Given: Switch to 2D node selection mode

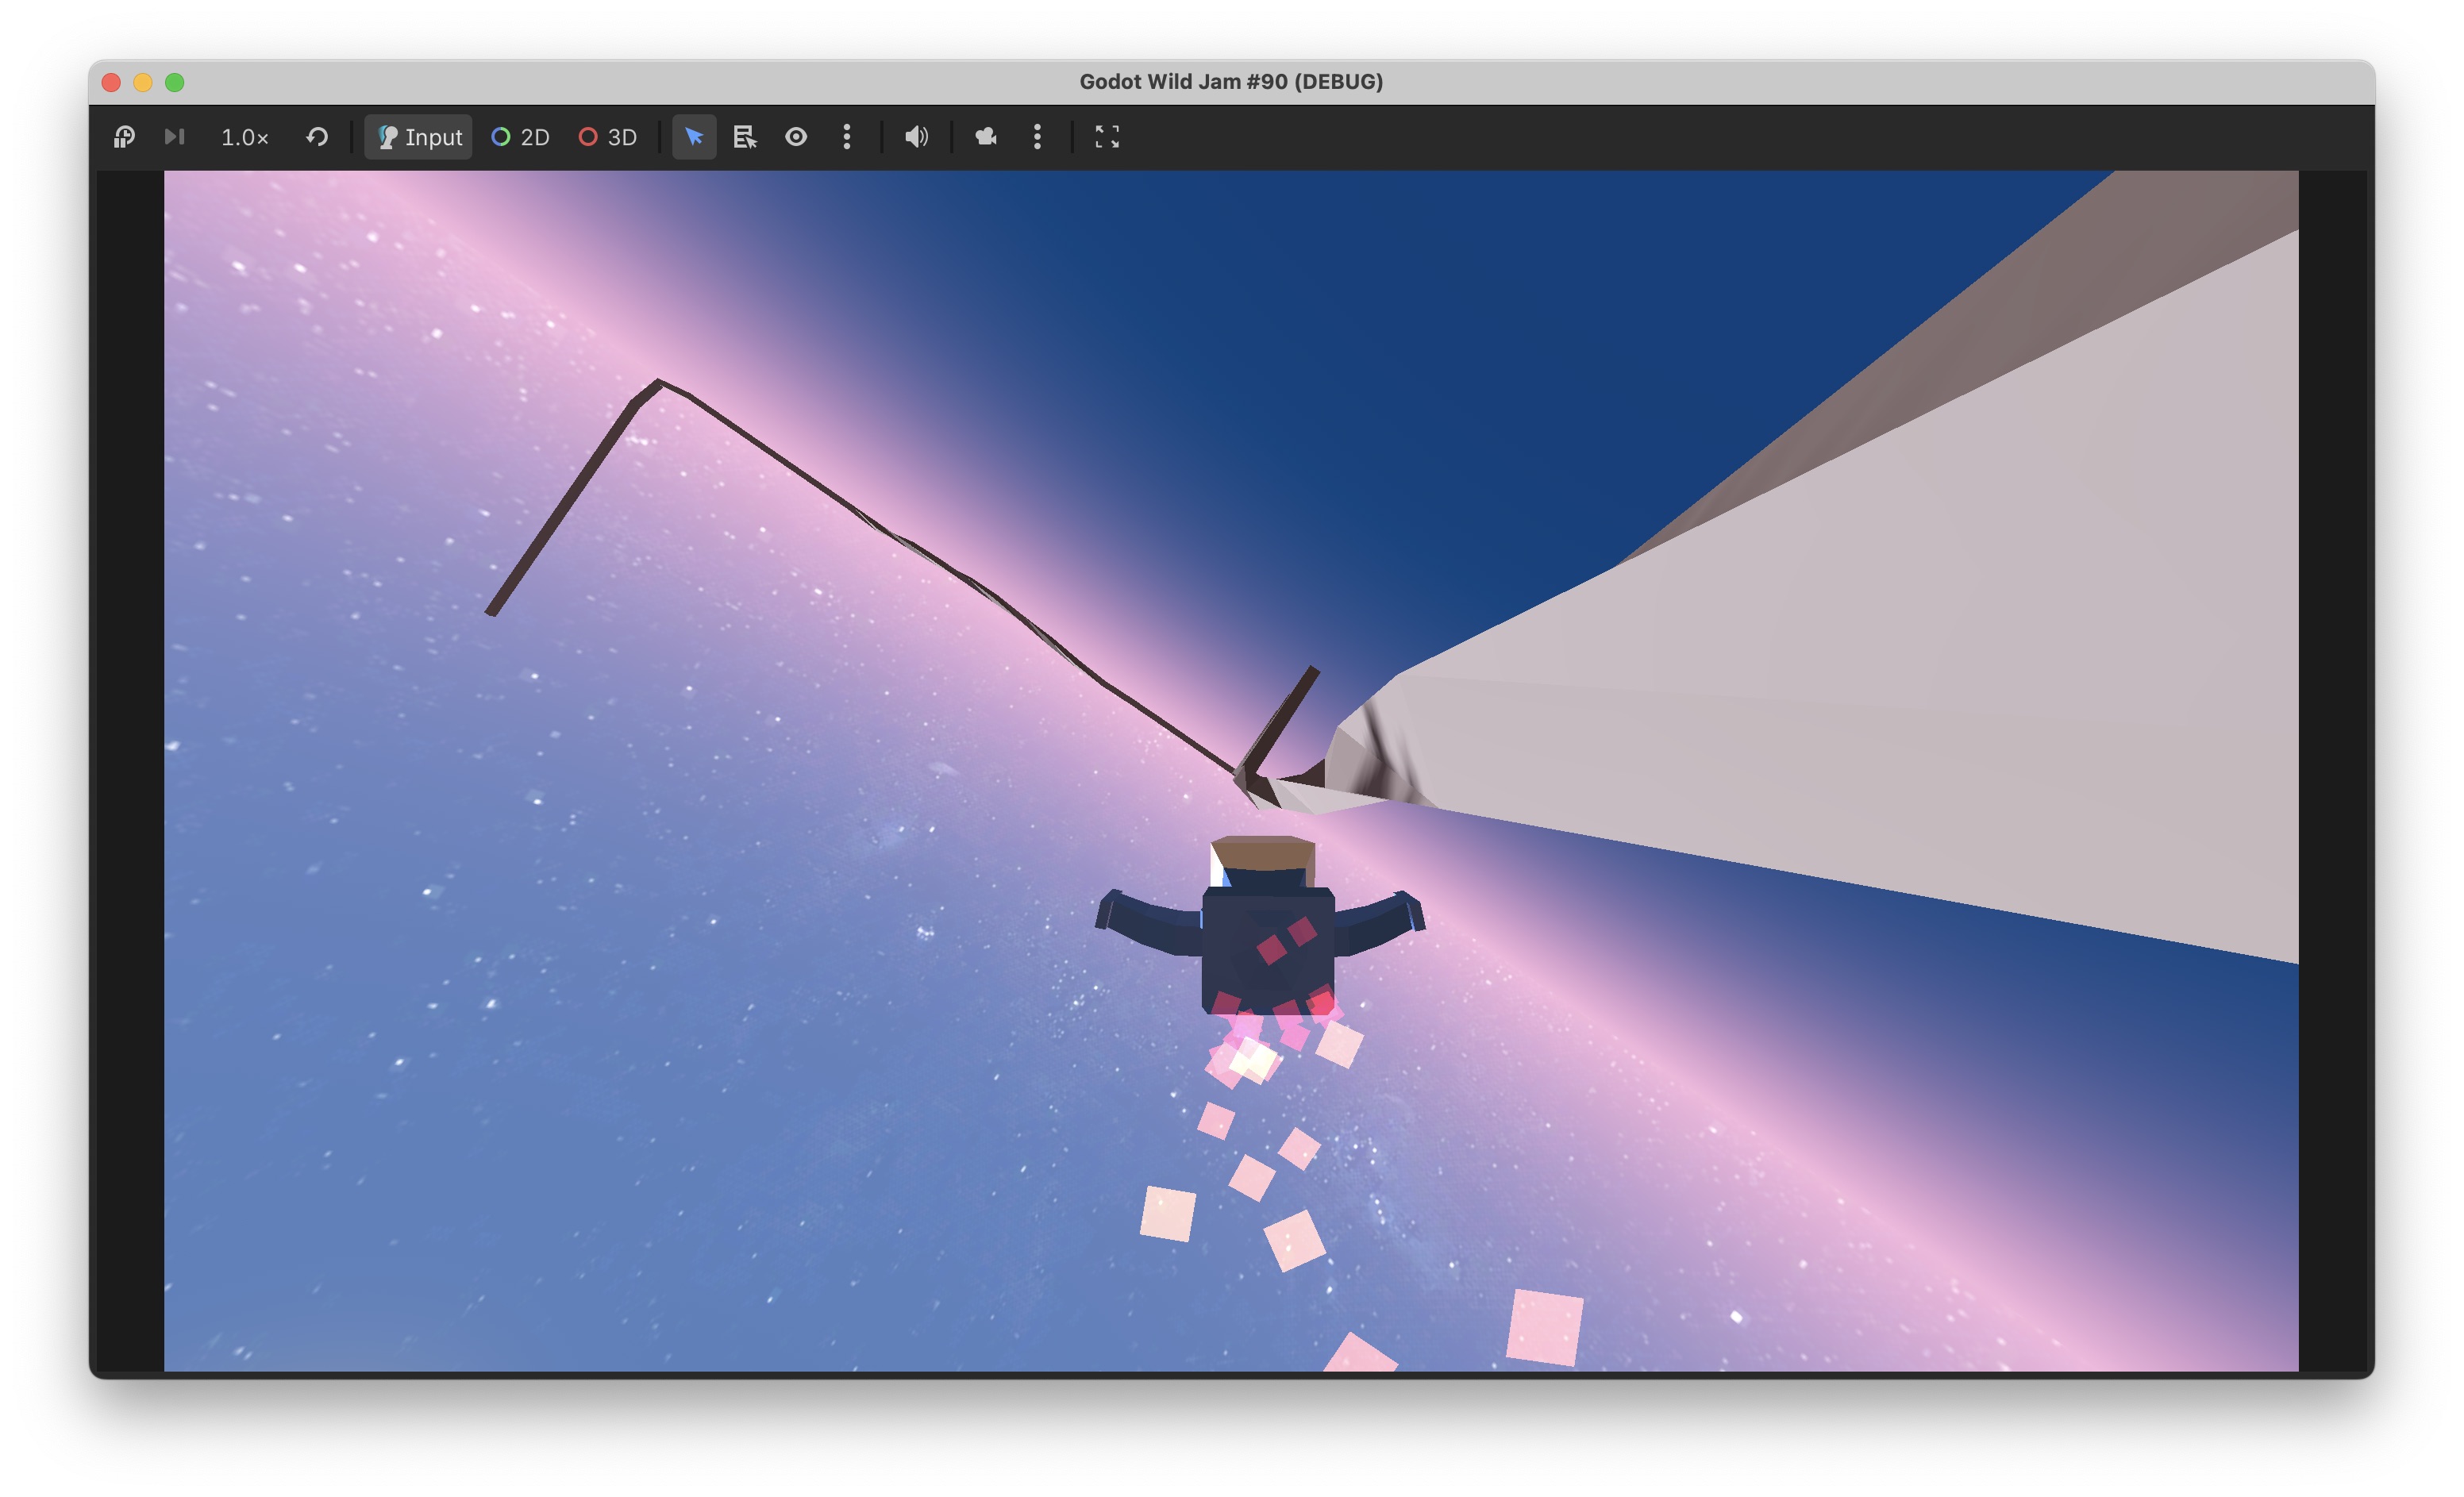Looking at the screenshot, I should 521,137.
